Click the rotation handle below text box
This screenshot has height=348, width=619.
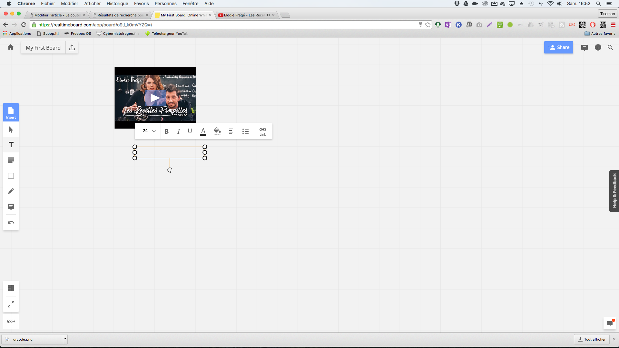click(x=170, y=170)
